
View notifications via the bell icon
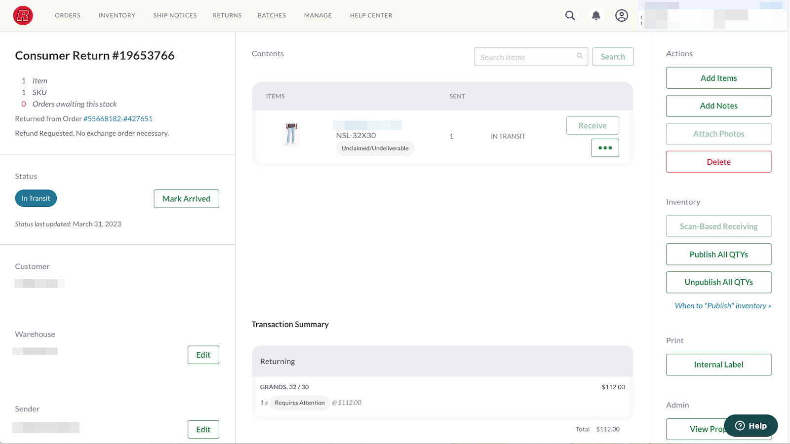coord(596,15)
